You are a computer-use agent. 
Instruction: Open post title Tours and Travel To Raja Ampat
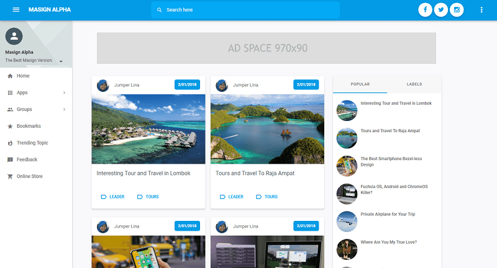coord(255,173)
